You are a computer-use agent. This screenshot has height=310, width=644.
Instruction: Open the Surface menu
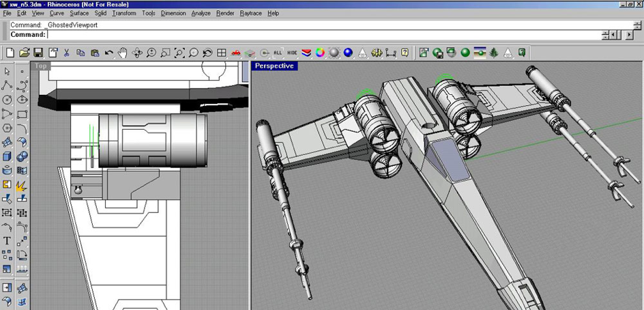(x=79, y=13)
